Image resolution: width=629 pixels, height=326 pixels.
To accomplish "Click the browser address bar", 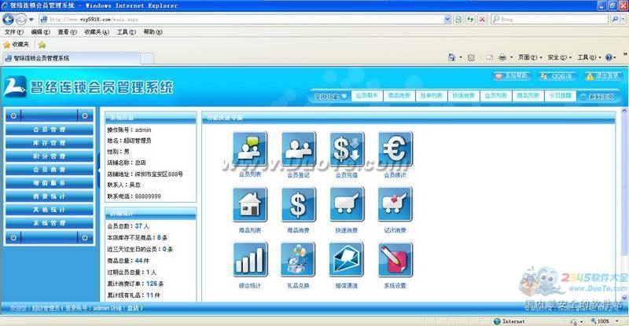I will [236, 18].
